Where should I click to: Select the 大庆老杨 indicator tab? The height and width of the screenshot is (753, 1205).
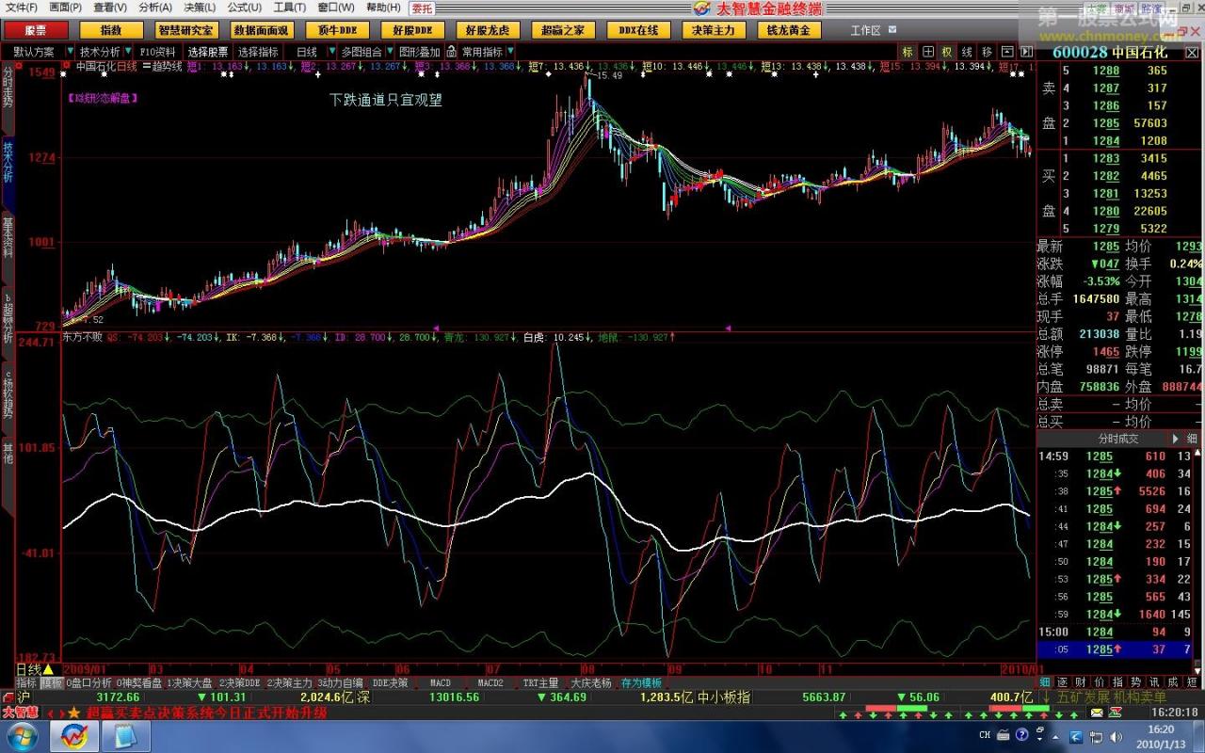(x=591, y=682)
